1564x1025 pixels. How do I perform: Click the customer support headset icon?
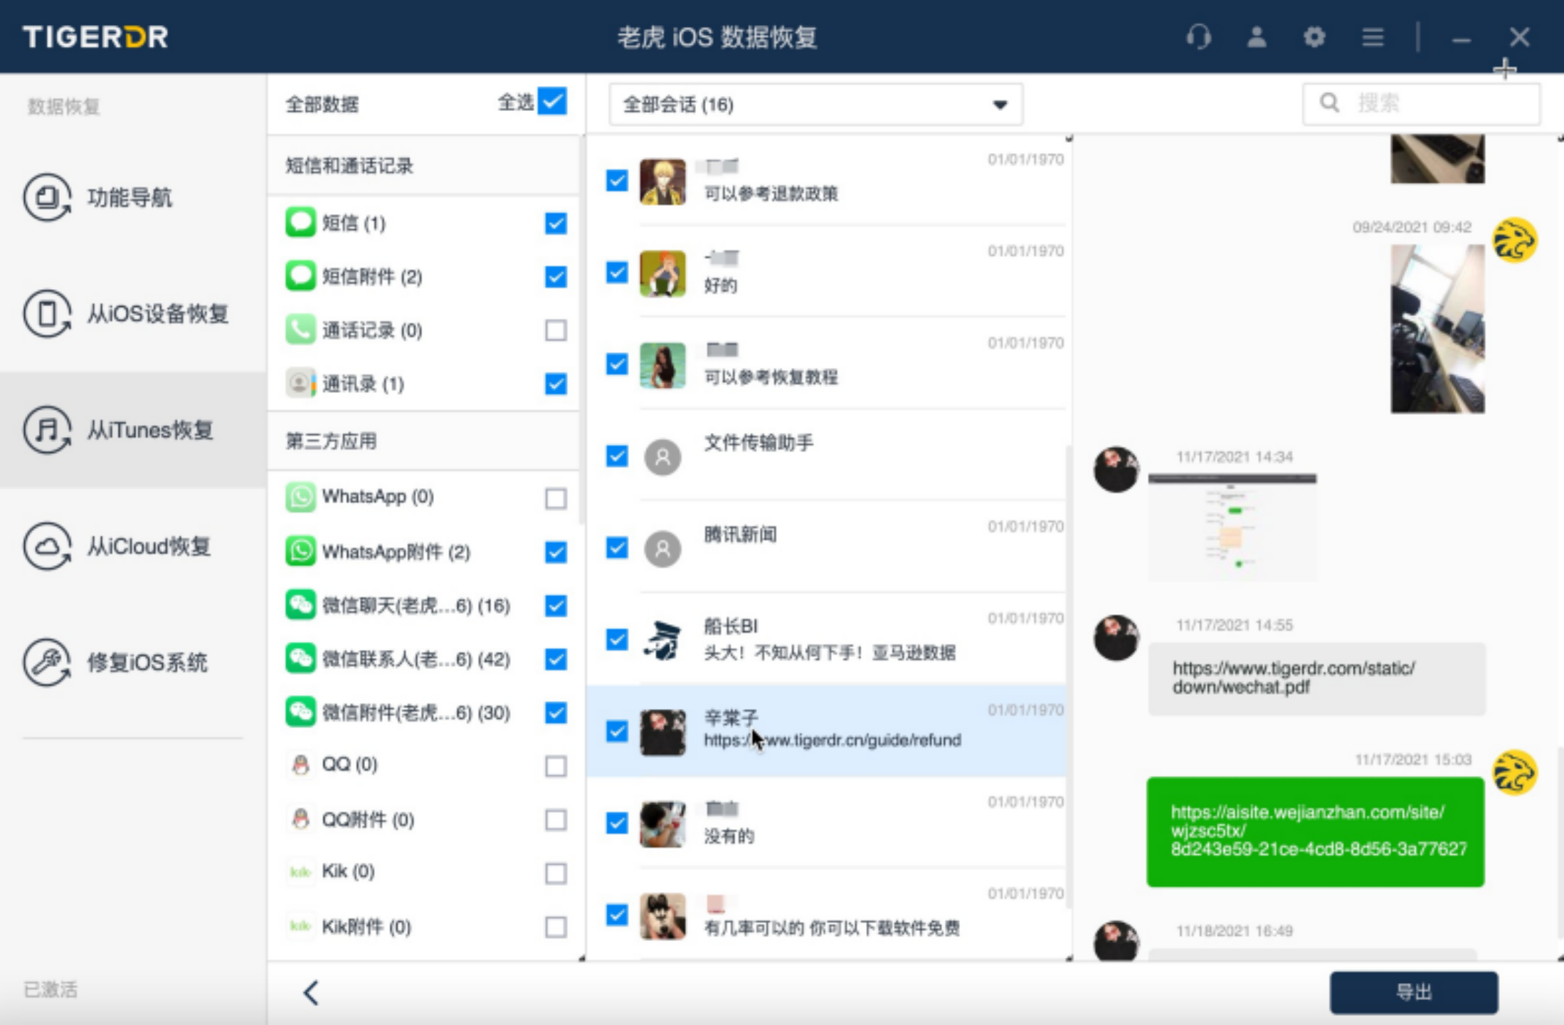pos(1198,37)
